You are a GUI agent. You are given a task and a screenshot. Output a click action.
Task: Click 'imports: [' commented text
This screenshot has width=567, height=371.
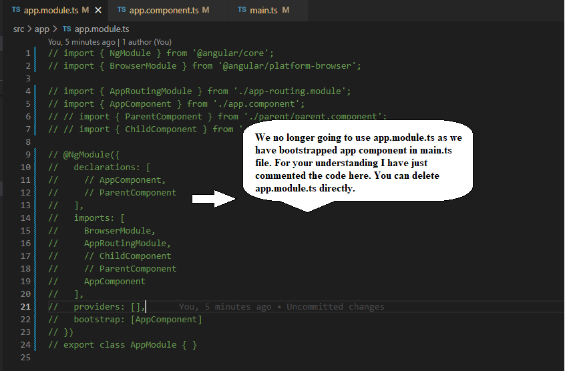pyautogui.click(x=100, y=218)
